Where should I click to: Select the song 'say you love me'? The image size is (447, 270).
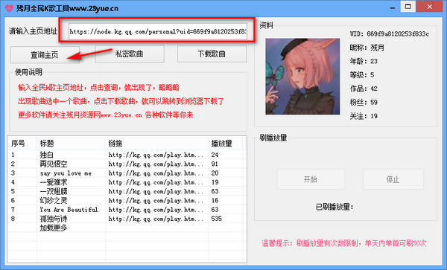(127, 173)
